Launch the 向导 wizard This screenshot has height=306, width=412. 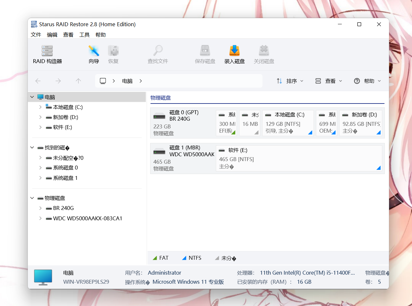[x=94, y=54]
